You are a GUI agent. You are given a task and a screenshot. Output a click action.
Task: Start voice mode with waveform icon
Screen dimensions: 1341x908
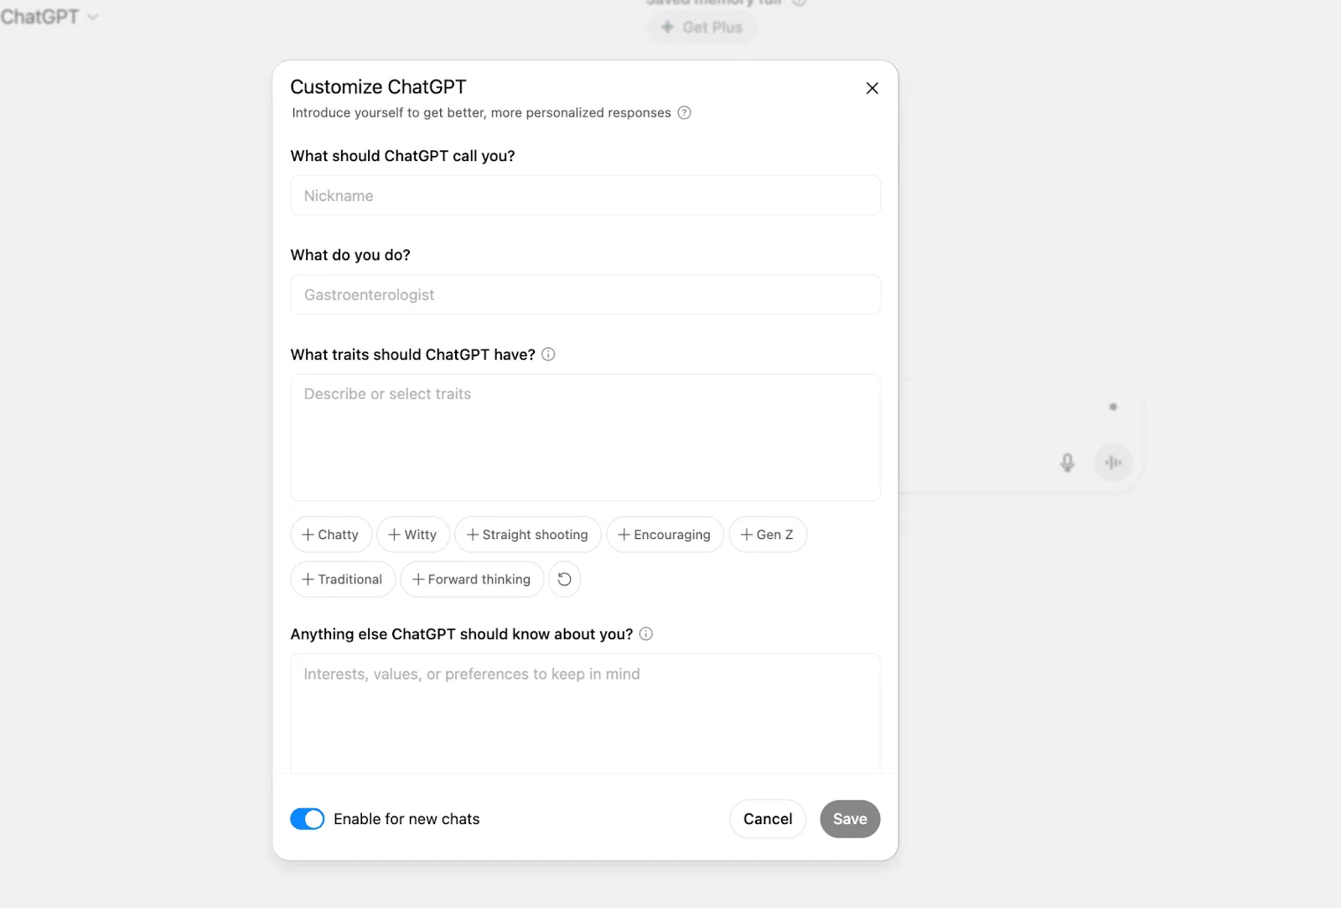coord(1113,462)
